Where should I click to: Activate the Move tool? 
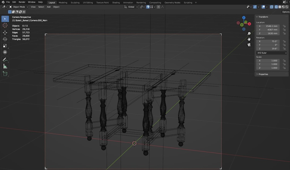click(5, 33)
